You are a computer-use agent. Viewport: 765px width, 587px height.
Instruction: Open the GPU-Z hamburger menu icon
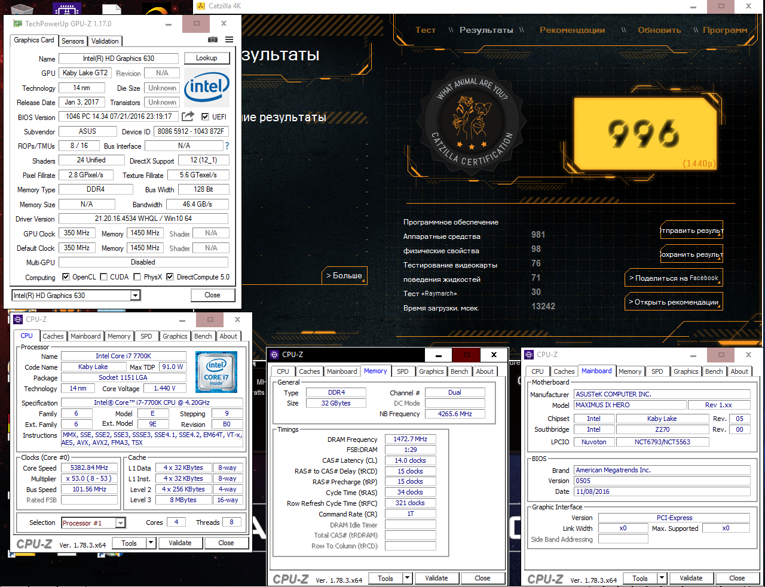click(x=229, y=39)
